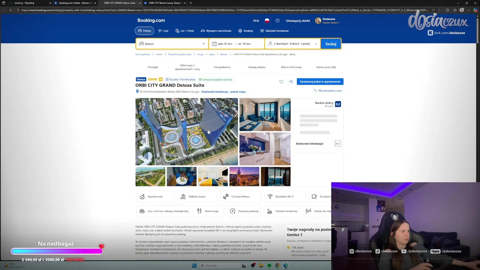
Task: Click Zarezerwuj pobyt w apartamencie button
Action: click(x=320, y=81)
